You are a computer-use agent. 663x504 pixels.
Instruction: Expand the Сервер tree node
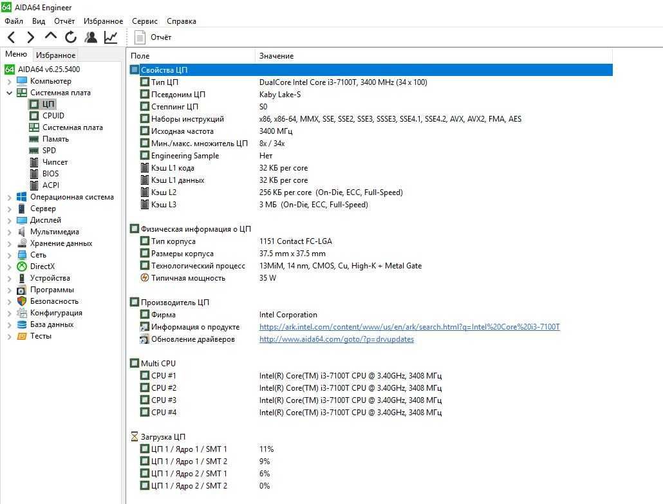9,209
